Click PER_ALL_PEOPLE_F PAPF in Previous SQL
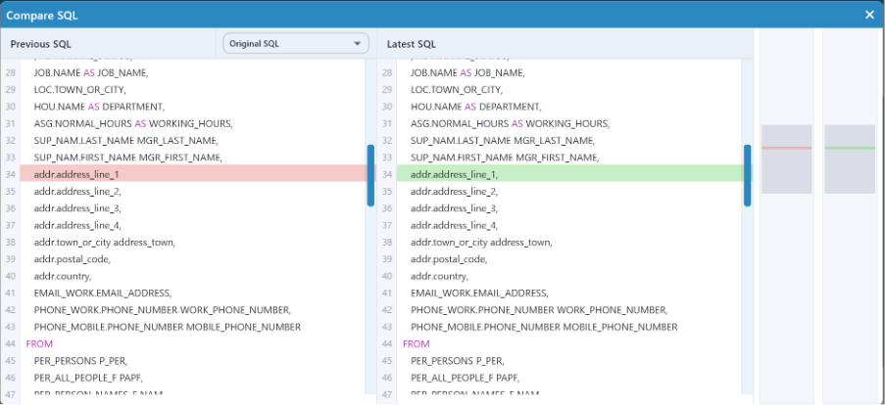The height and width of the screenshot is (405, 885). click(88, 378)
